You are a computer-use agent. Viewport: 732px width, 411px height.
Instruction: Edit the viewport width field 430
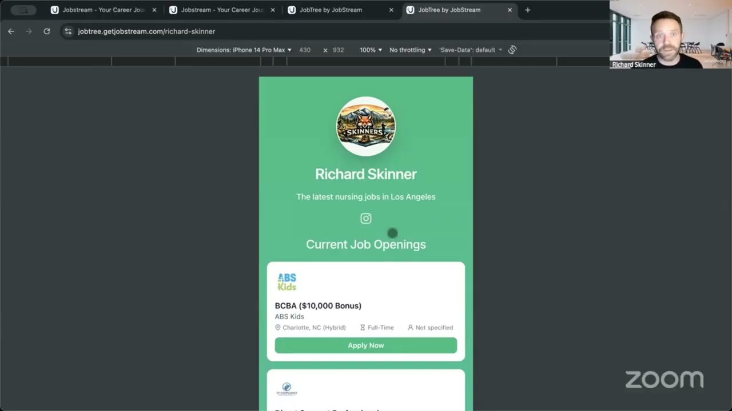pyautogui.click(x=305, y=50)
